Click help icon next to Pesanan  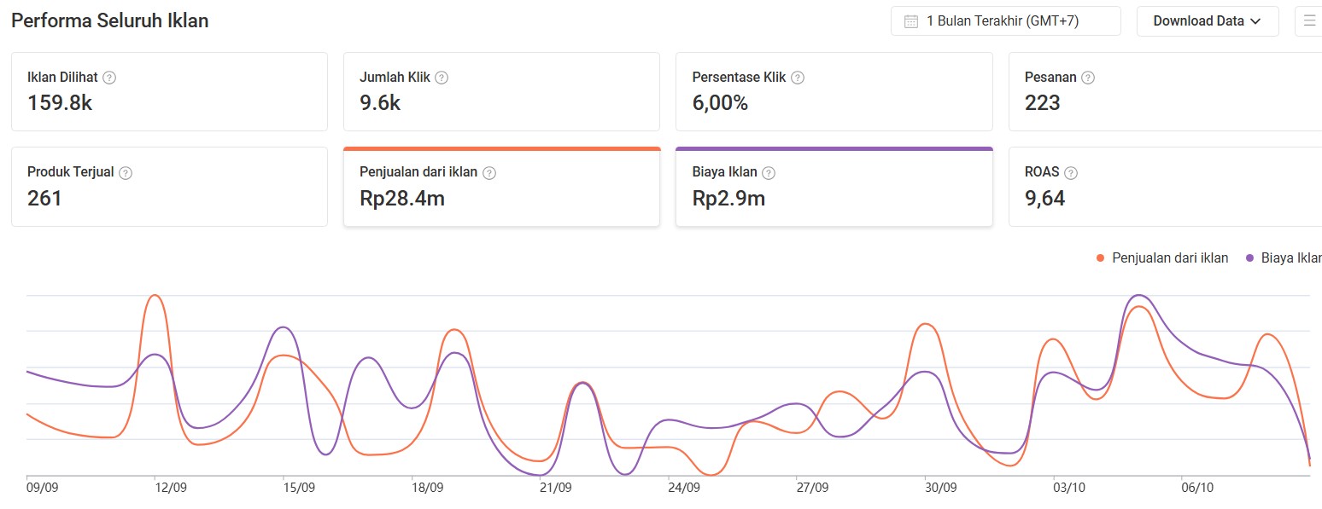coord(1088,78)
